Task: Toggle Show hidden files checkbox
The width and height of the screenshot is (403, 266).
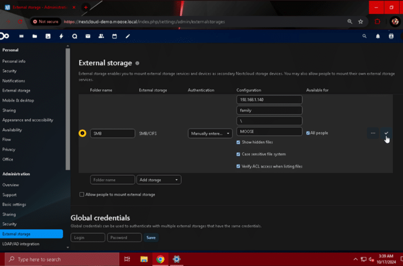Action: 238,142
